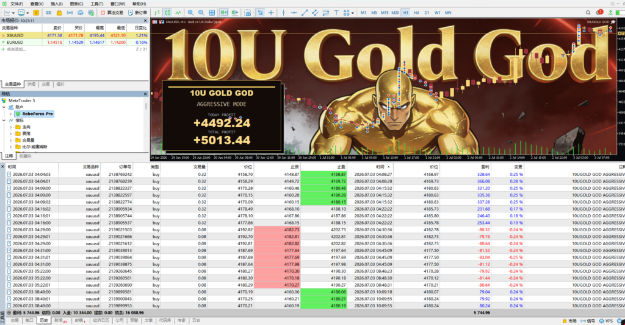Open the VPS cloud hosting icon

pyautogui.click(x=81, y=13)
